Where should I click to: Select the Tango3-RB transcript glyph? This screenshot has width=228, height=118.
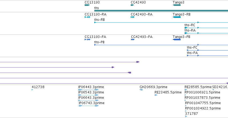coord(177,17)
